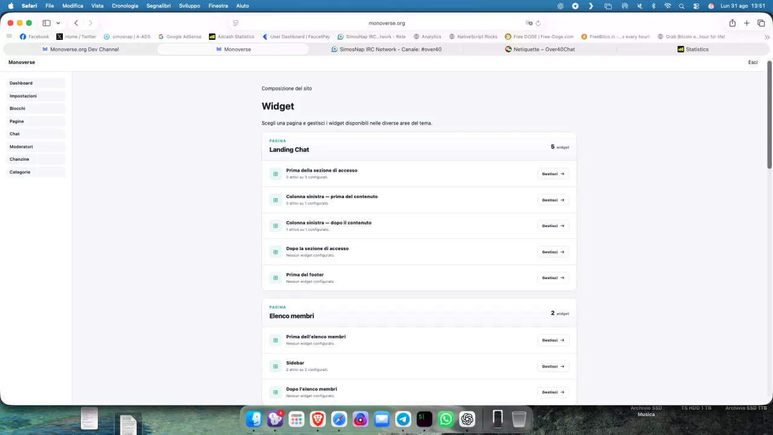Viewport: 773px width, 435px height.
Task: Click the monoverse.org address field
Action: coord(386,23)
